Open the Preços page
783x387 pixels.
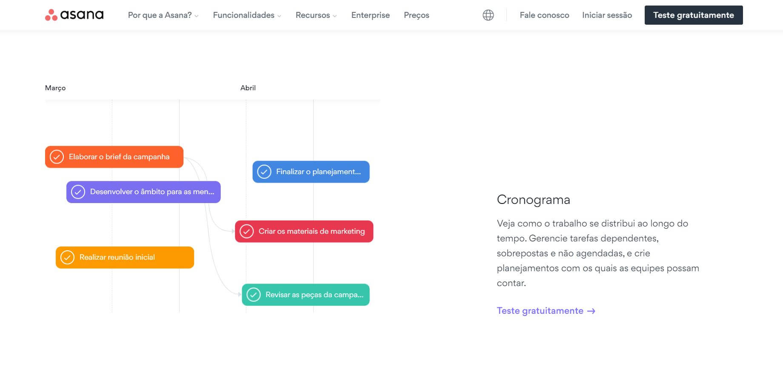tap(416, 15)
